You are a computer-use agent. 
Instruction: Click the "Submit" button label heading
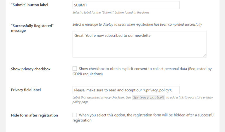(x=30, y=5)
